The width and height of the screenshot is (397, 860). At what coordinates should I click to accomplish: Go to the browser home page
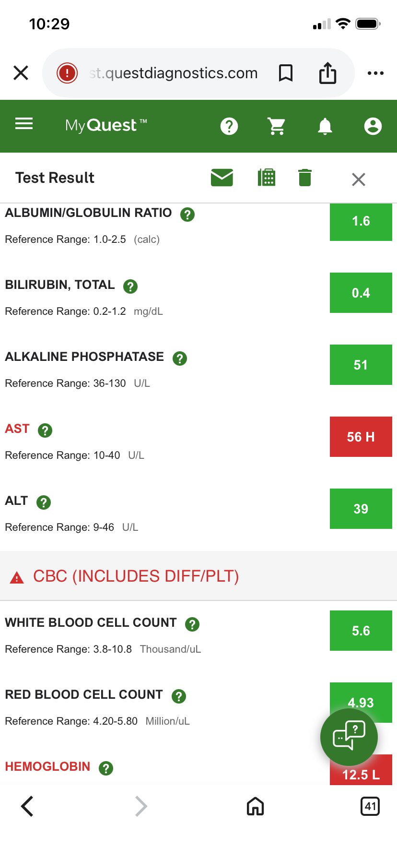point(255,806)
